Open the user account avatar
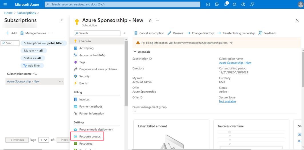 [301, 5]
